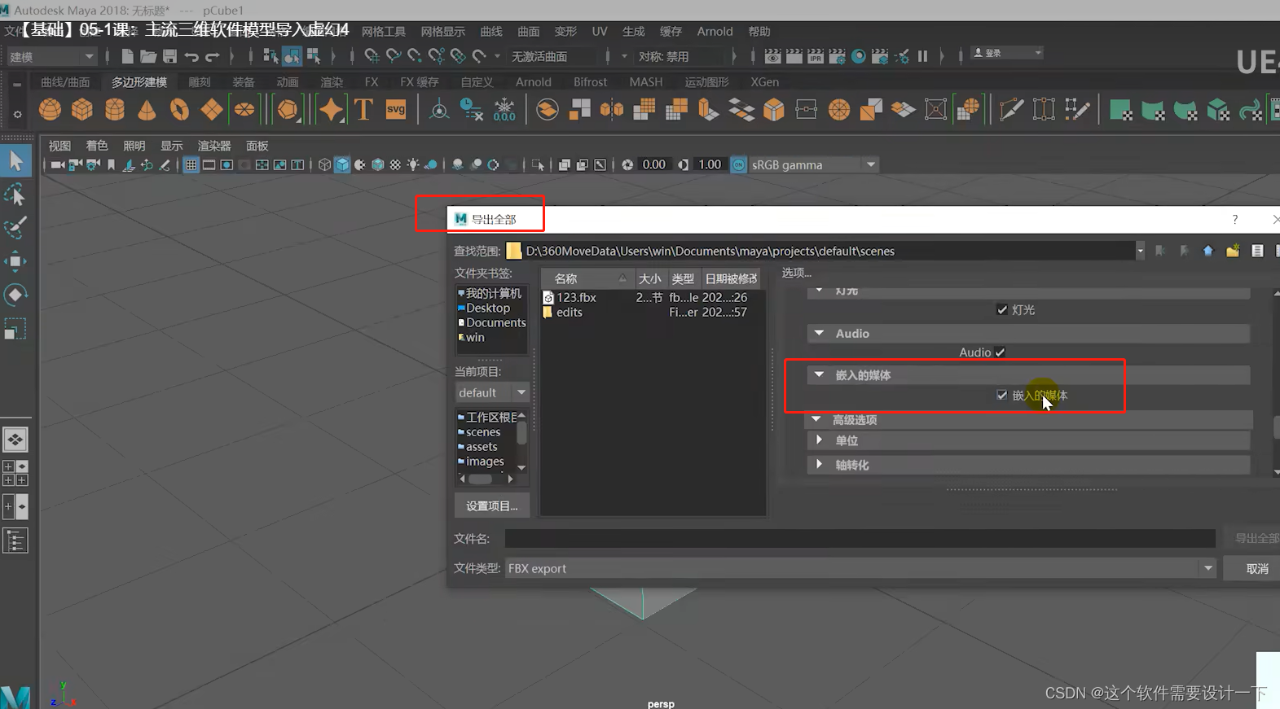1280x709 pixels.
Task: Collapse the 高级选项 section
Action: coord(816,419)
